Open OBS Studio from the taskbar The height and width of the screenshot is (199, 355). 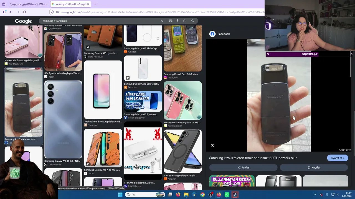coord(211,195)
